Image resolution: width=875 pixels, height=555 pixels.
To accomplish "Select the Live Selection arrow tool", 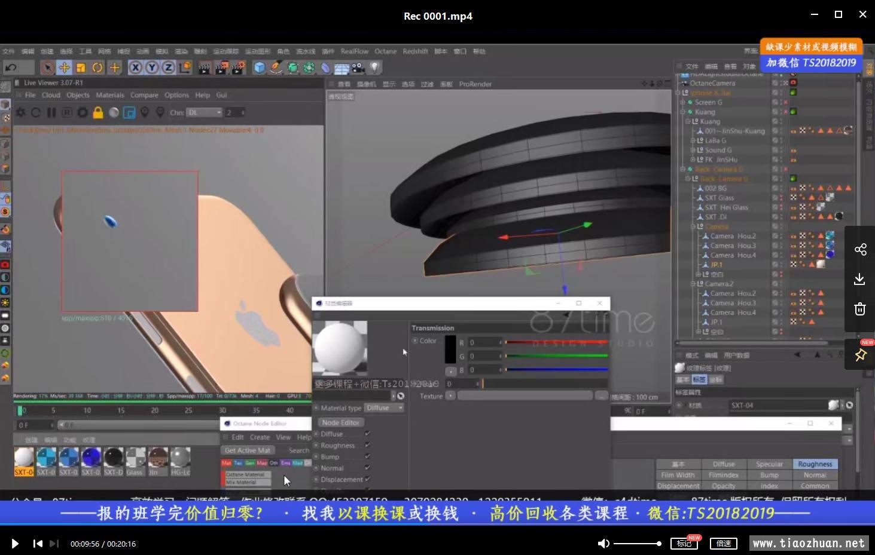I will tap(47, 68).
